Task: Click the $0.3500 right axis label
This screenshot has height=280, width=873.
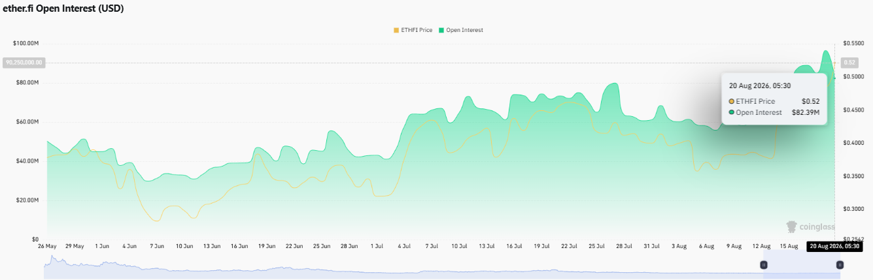Action: (x=853, y=176)
